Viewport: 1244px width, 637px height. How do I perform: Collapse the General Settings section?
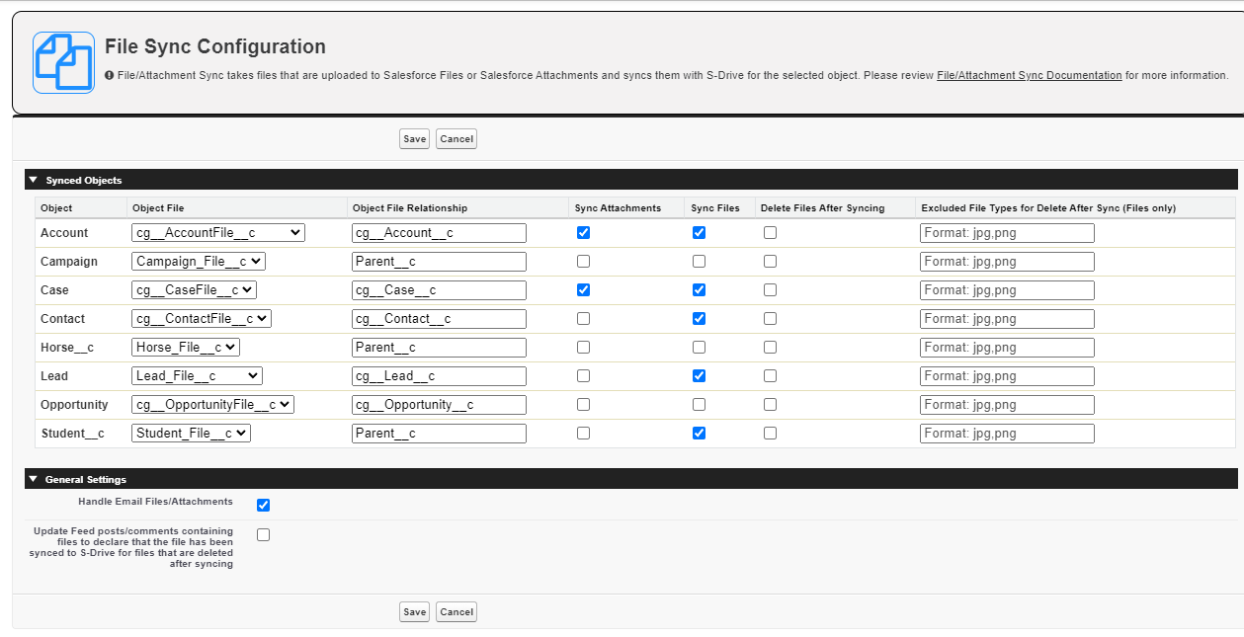pyautogui.click(x=33, y=479)
